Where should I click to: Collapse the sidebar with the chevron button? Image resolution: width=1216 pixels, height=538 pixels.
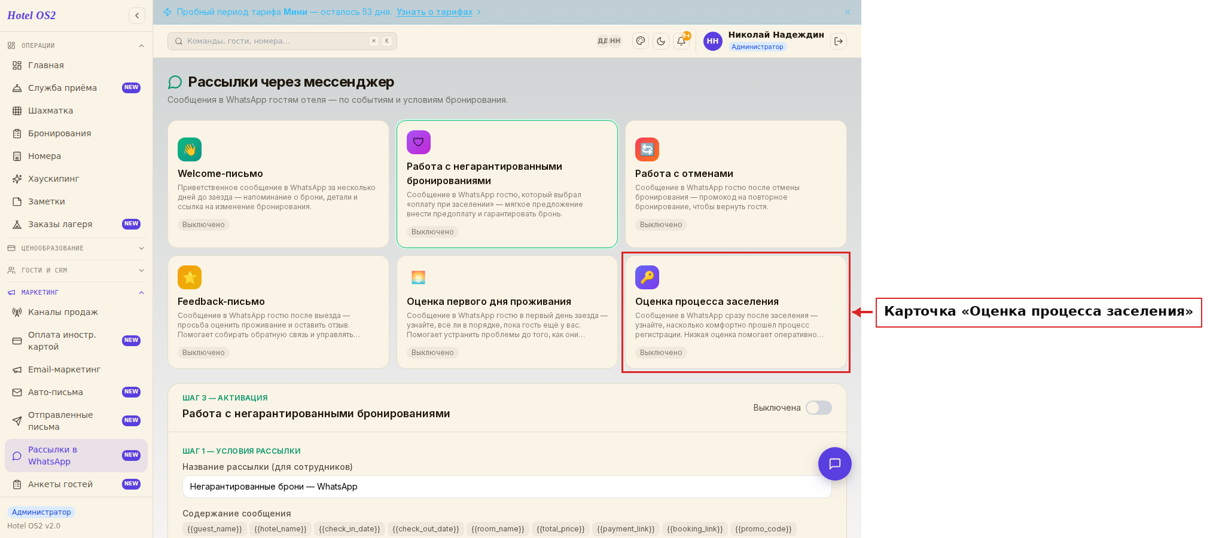(x=137, y=16)
